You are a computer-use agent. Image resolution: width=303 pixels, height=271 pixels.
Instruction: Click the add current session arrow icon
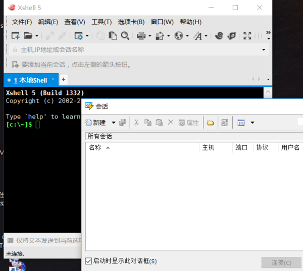click(15, 65)
